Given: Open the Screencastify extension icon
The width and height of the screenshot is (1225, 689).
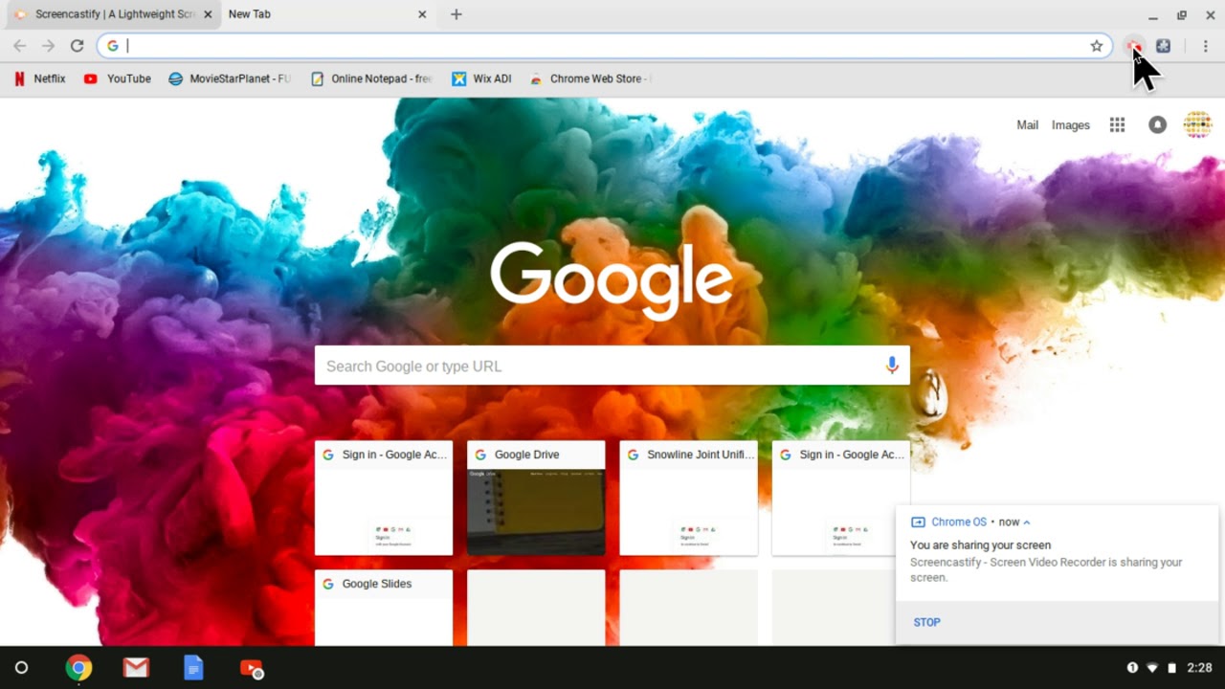Looking at the screenshot, I should 1134,45.
